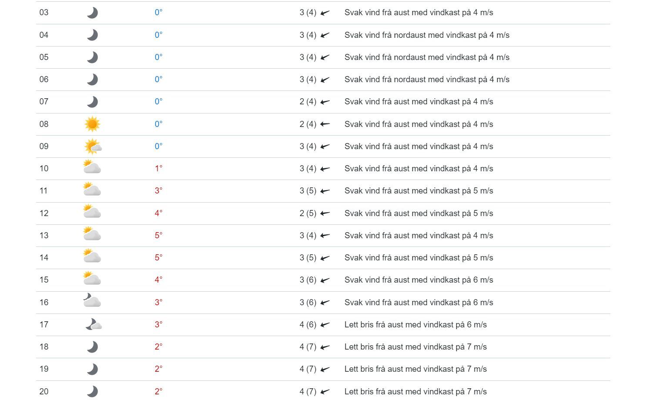The height and width of the screenshot is (400, 663).
Task: Click the 'Lett bris' description at hour 18
Action: [x=415, y=347]
